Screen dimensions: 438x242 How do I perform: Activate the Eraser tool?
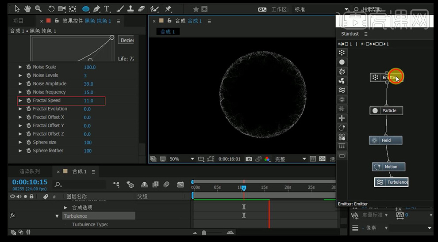pos(142,9)
